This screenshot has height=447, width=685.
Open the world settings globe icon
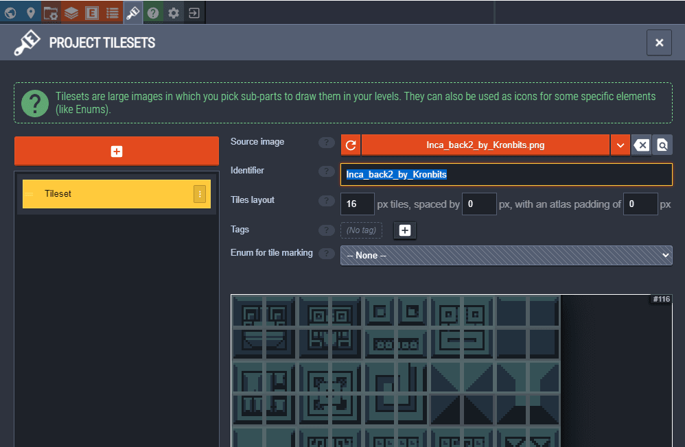tap(11, 12)
